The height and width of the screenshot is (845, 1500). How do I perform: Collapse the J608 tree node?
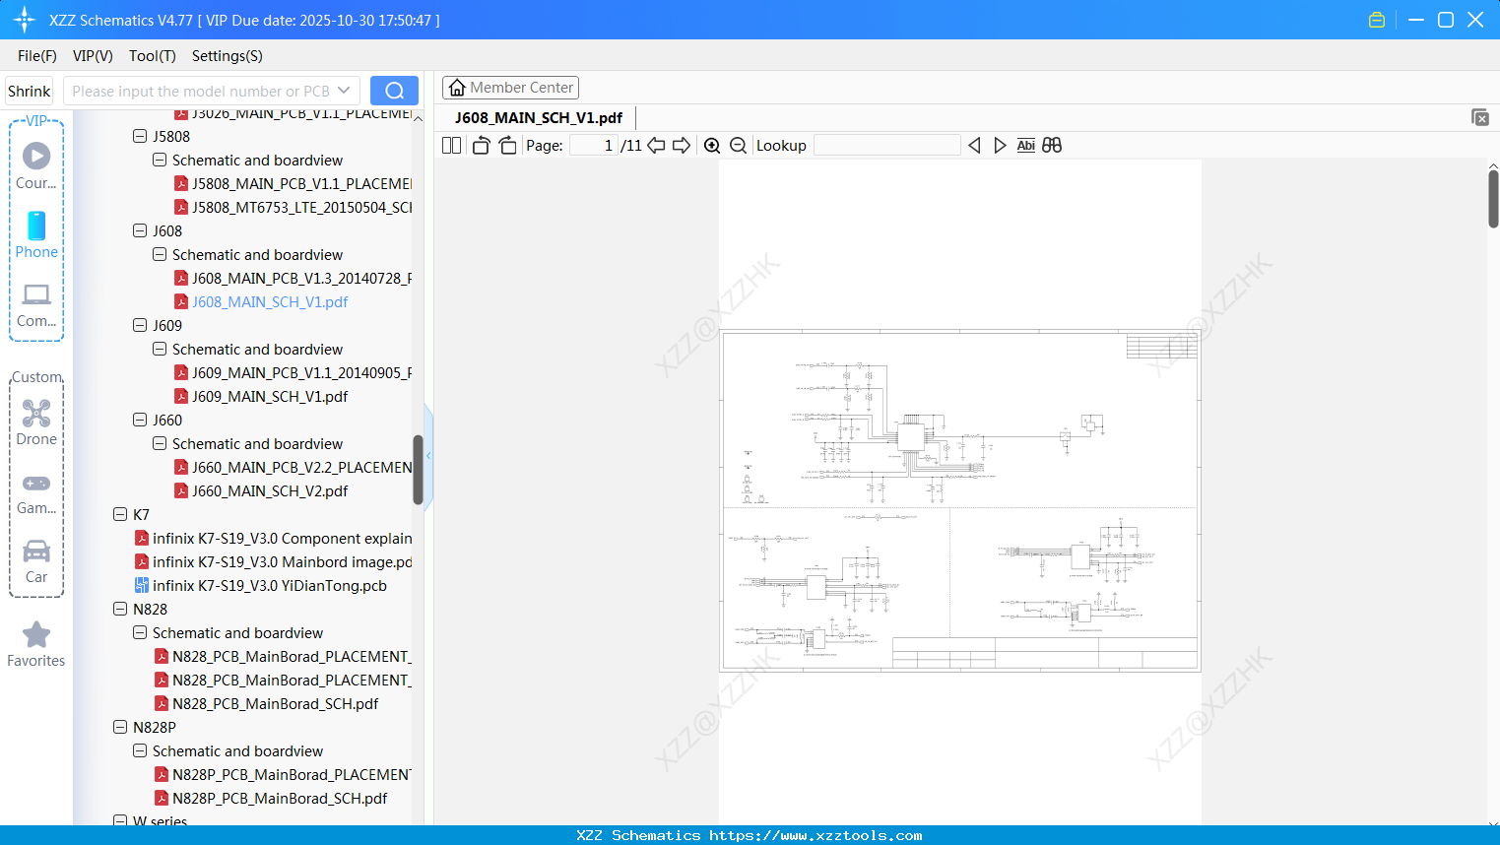140,230
